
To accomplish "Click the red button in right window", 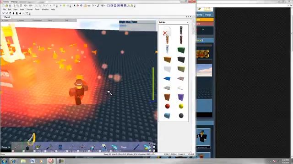I will (205, 24).
